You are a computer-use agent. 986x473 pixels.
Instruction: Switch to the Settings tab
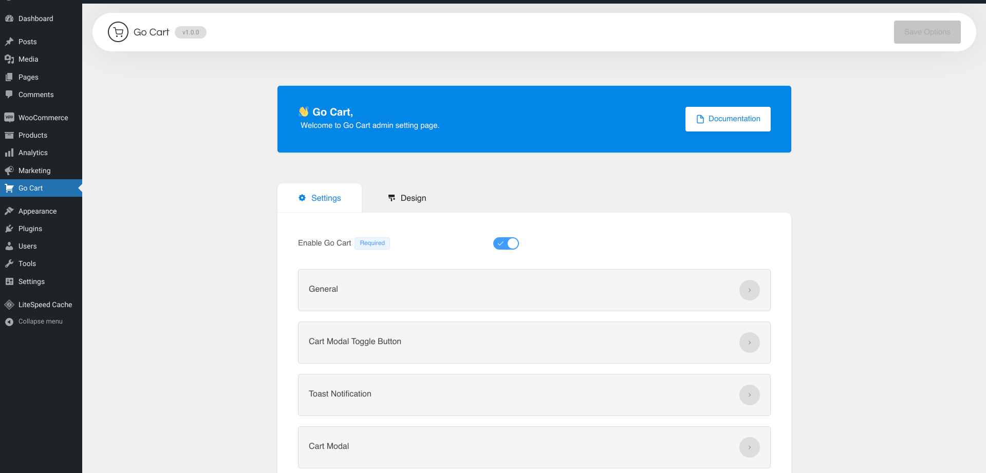[x=320, y=198]
